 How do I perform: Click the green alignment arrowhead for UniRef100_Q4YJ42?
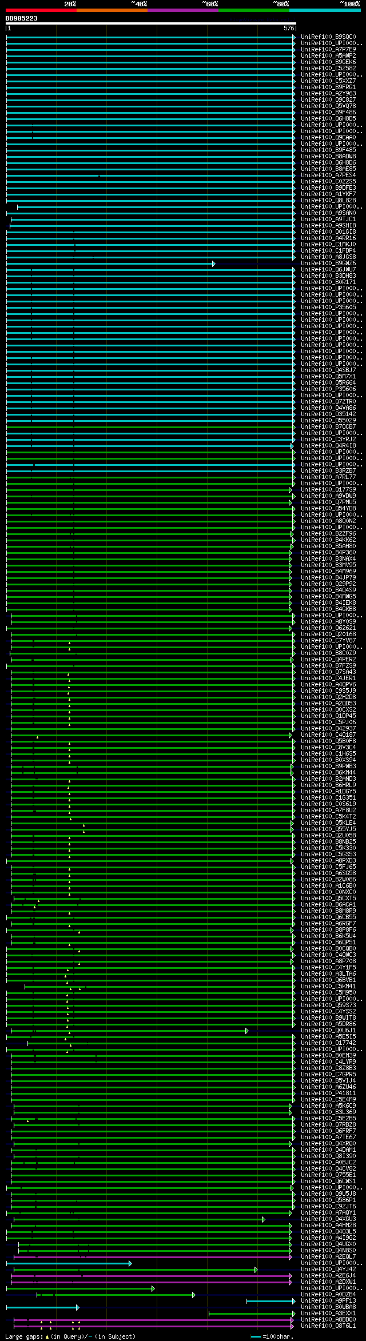coord(256,1269)
